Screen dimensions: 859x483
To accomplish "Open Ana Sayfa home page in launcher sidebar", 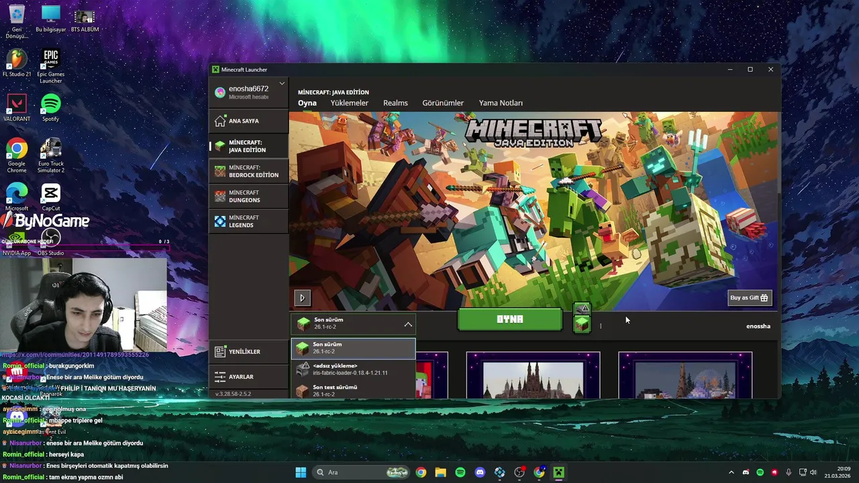I will click(248, 121).
